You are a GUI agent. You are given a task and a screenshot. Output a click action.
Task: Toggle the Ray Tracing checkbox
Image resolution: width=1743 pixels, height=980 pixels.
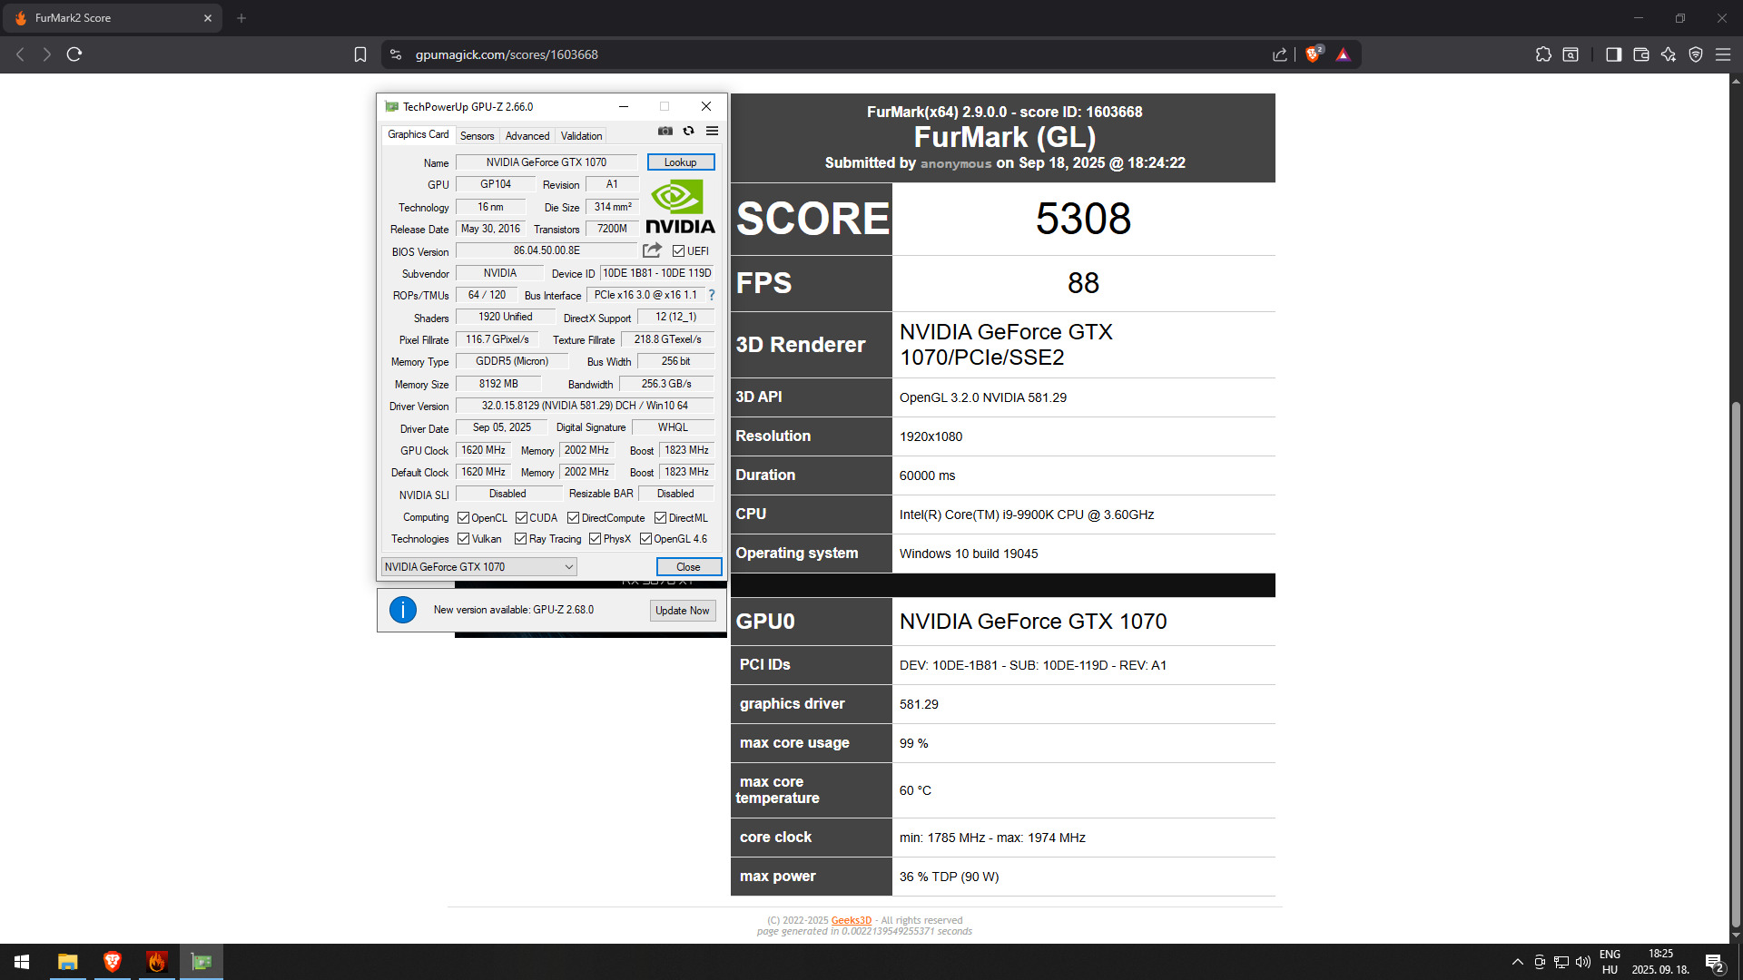point(520,539)
